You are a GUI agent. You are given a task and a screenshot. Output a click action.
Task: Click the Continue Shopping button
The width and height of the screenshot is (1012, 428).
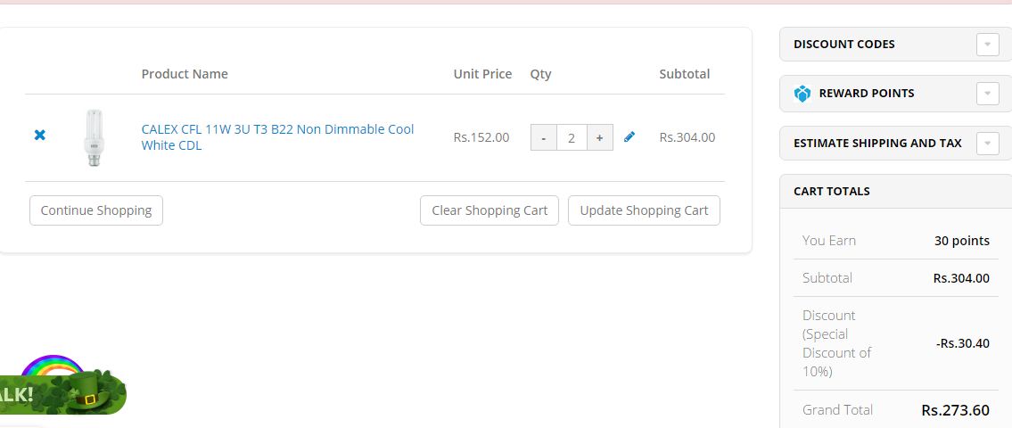[96, 210]
